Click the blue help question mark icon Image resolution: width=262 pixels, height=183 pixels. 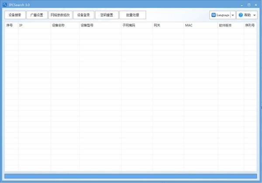click(x=241, y=15)
